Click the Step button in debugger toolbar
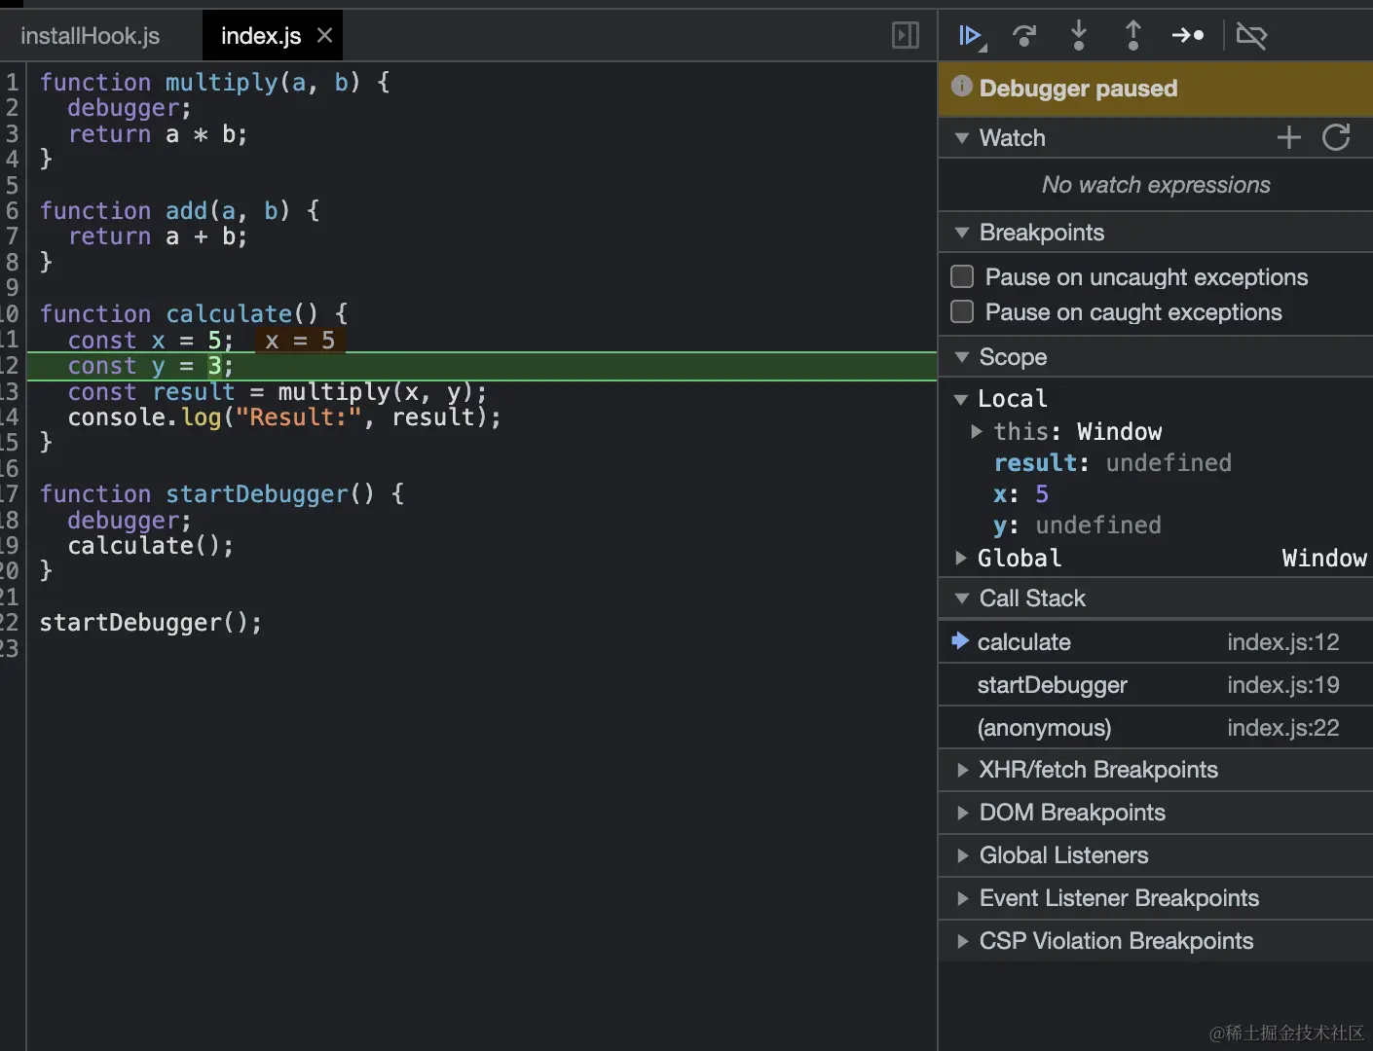Image resolution: width=1373 pixels, height=1051 pixels. (x=1188, y=36)
